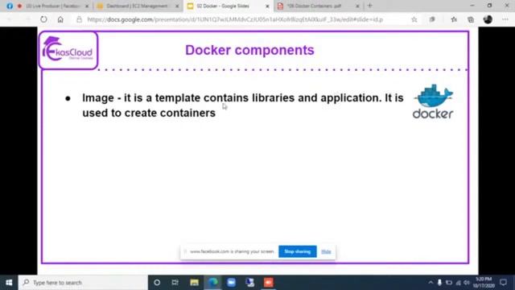Close the Live Producer Facebook tab
The height and width of the screenshot is (290, 515).
tap(87, 6)
